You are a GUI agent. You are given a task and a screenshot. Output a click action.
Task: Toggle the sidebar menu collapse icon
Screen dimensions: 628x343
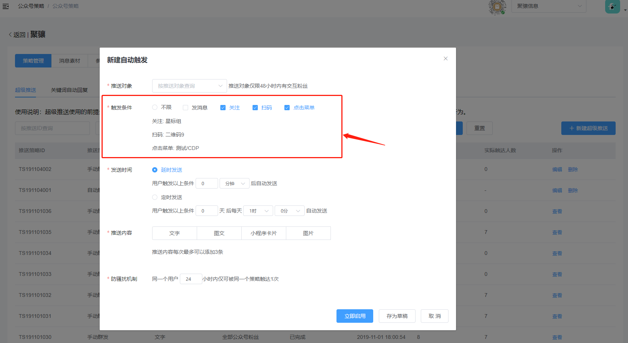point(6,6)
